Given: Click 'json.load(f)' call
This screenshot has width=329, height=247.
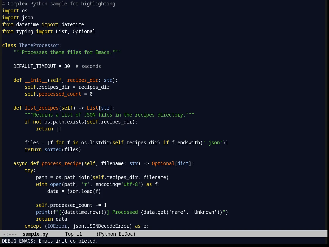Looking at the screenshot, I should pos(84,191).
